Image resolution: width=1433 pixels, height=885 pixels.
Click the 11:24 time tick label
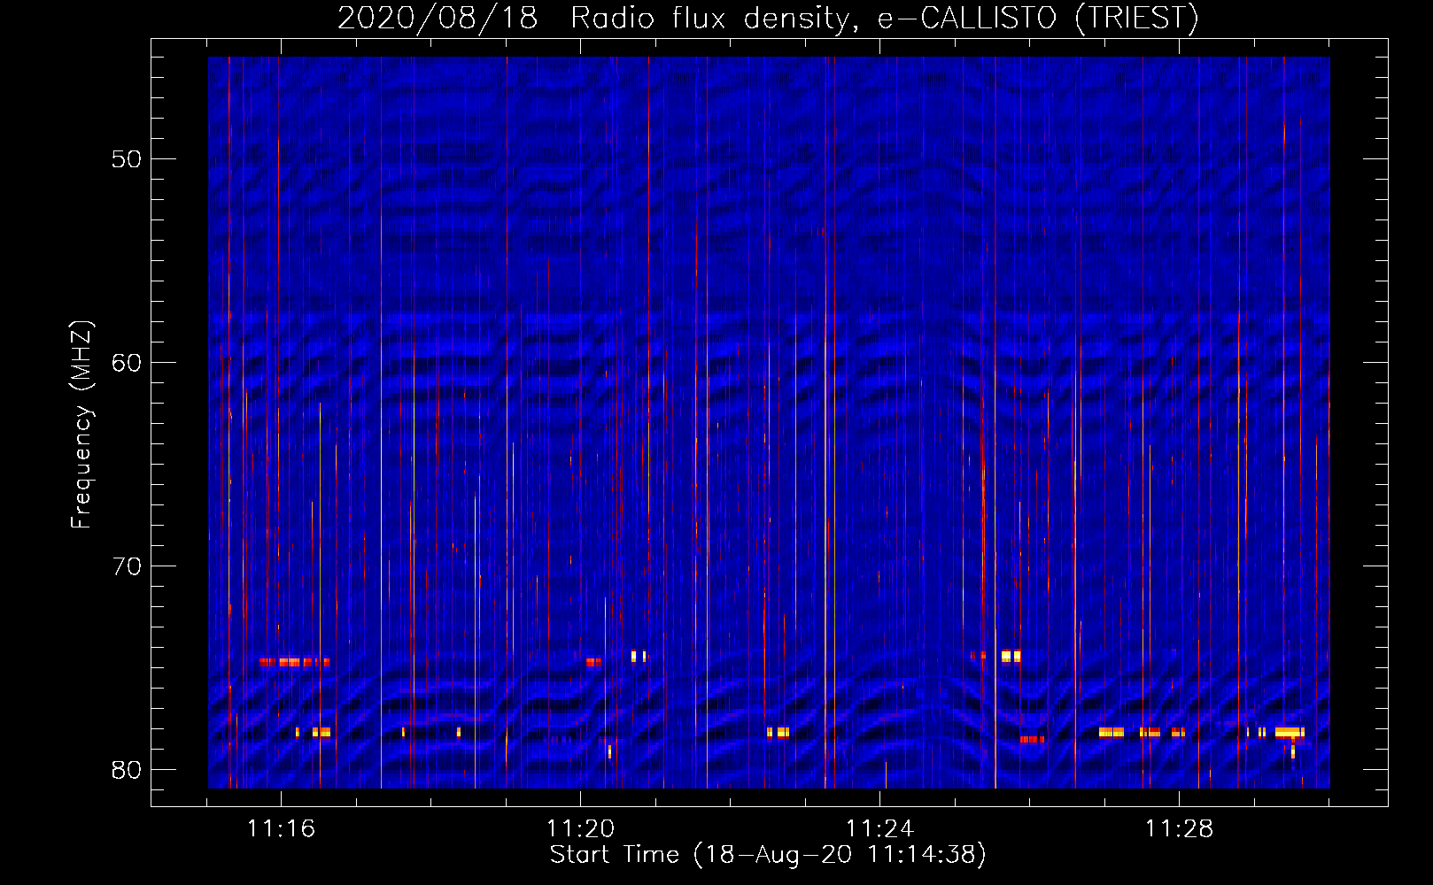(x=879, y=828)
